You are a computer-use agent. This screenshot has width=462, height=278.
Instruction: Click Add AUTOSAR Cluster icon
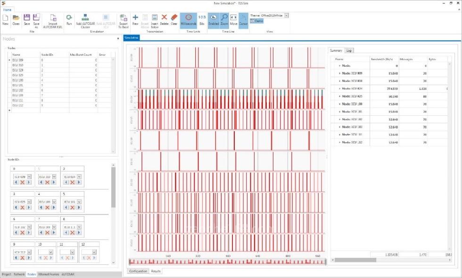[x=85, y=19]
